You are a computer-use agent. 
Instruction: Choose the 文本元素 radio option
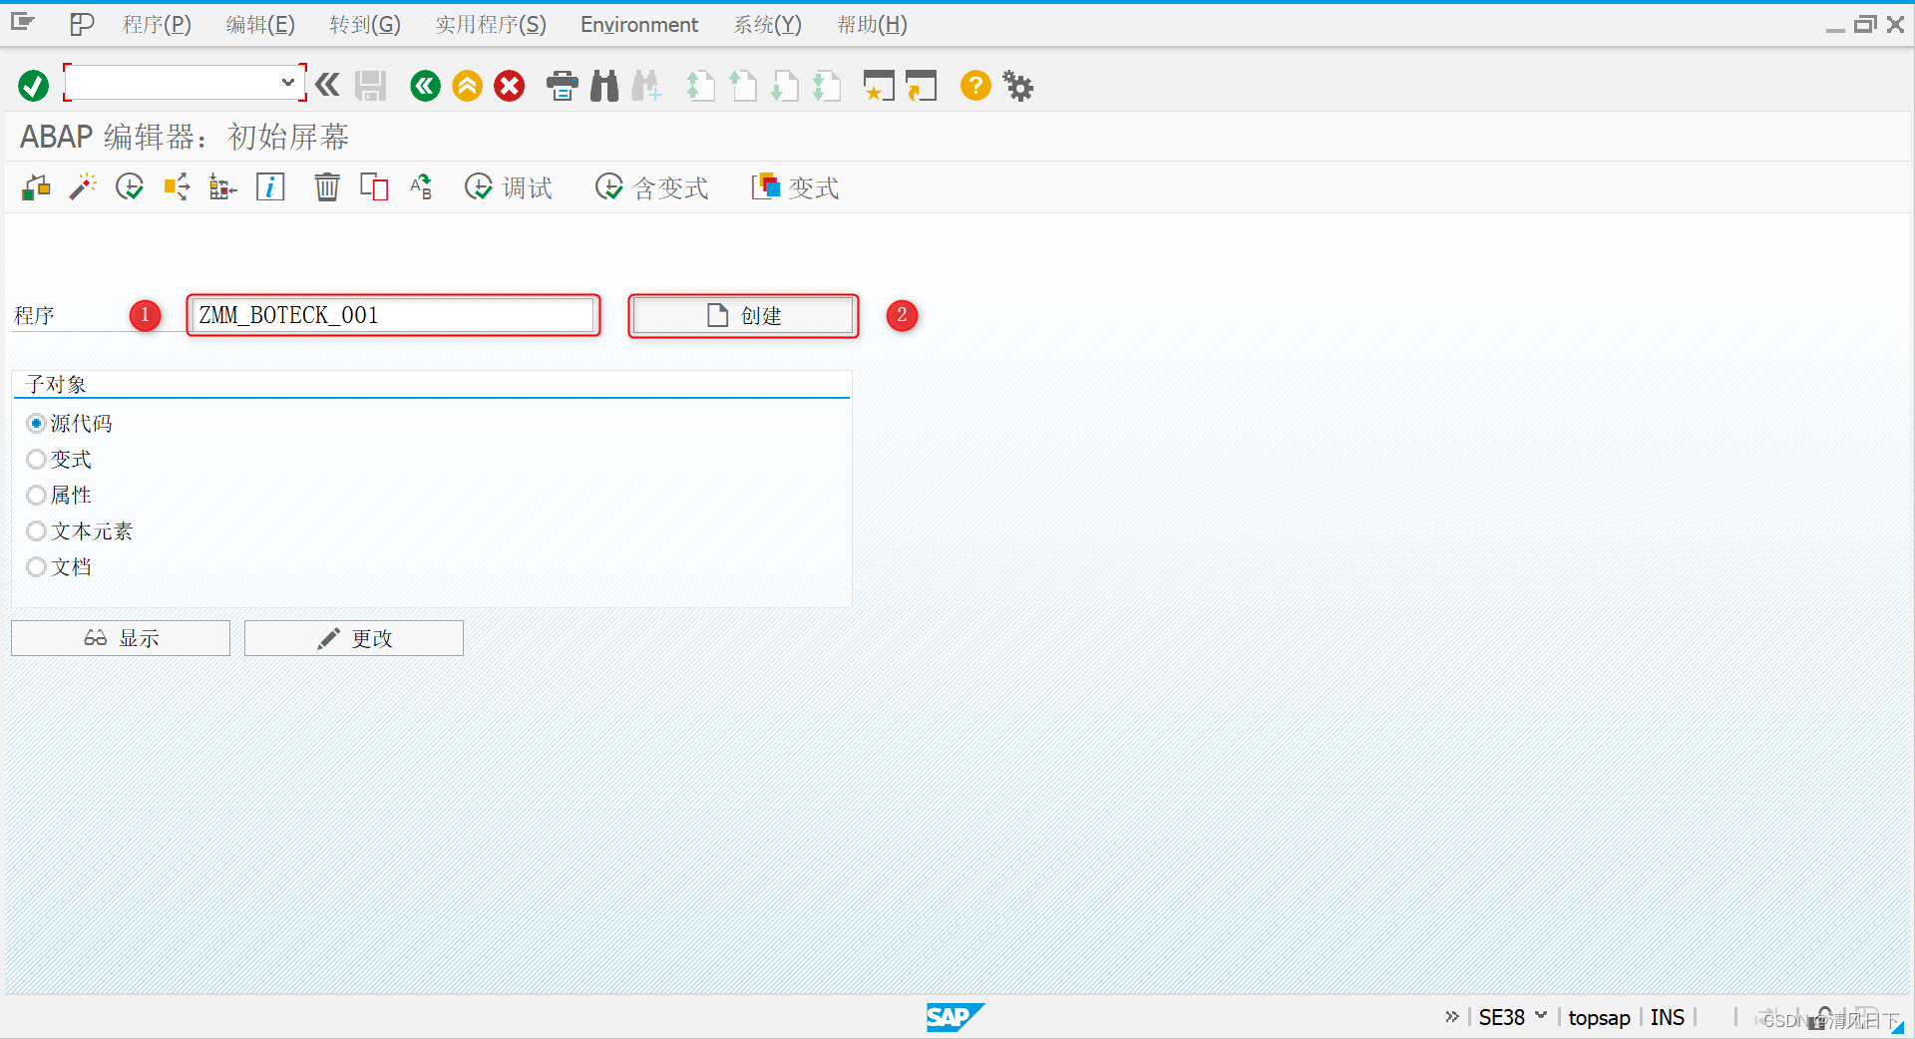coord(36,530)
